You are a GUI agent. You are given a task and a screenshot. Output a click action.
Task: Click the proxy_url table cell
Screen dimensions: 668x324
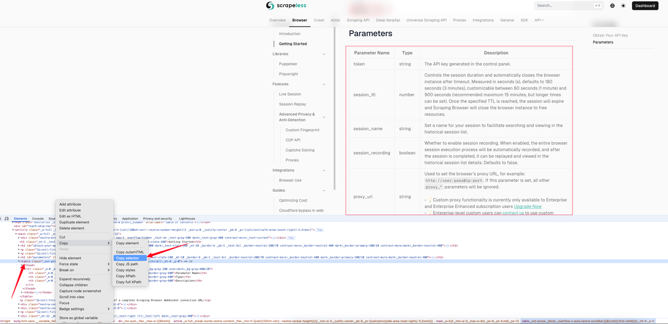[371, 197]
